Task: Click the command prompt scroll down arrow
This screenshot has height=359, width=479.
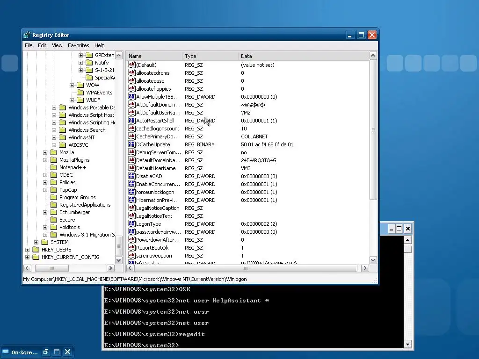Action: coord(407,345)
